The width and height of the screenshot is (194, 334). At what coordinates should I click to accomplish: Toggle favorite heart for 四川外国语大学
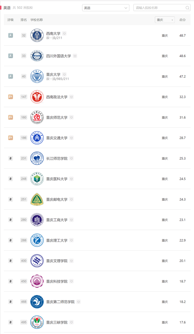(x=75, y=56)
